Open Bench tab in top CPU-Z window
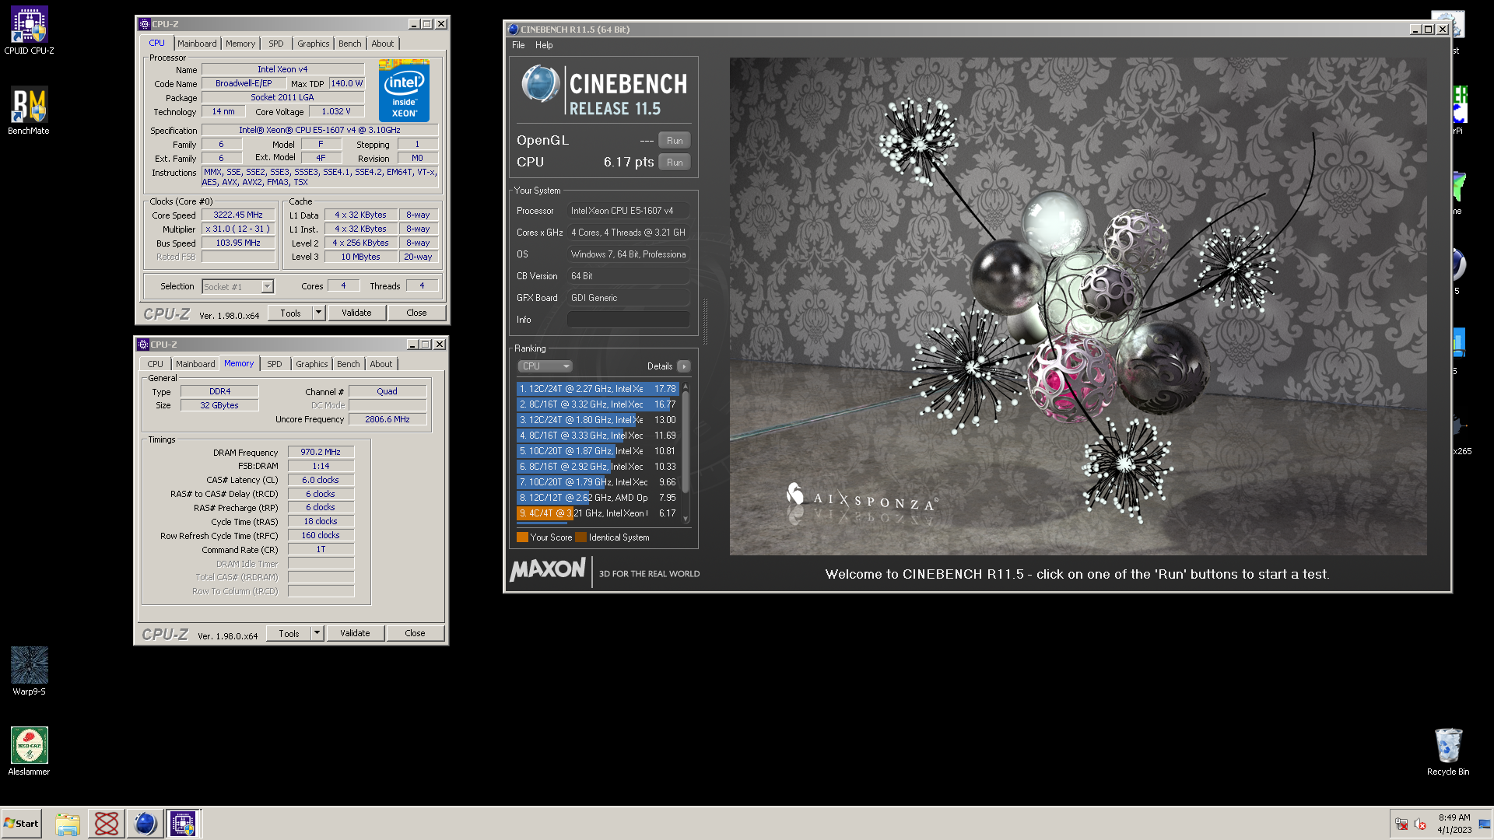This screenshot has width=1494, height=840. [349, 44]
